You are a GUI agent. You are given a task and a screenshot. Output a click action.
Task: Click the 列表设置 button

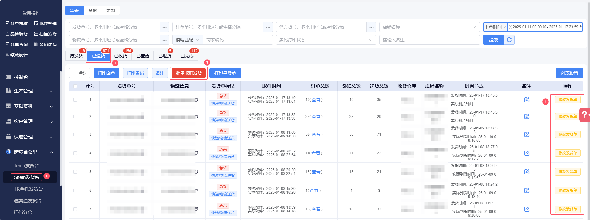coord(569,73)
